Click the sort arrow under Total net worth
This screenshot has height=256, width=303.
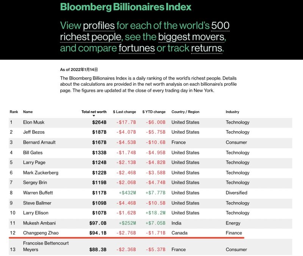[x=94, y=116]
